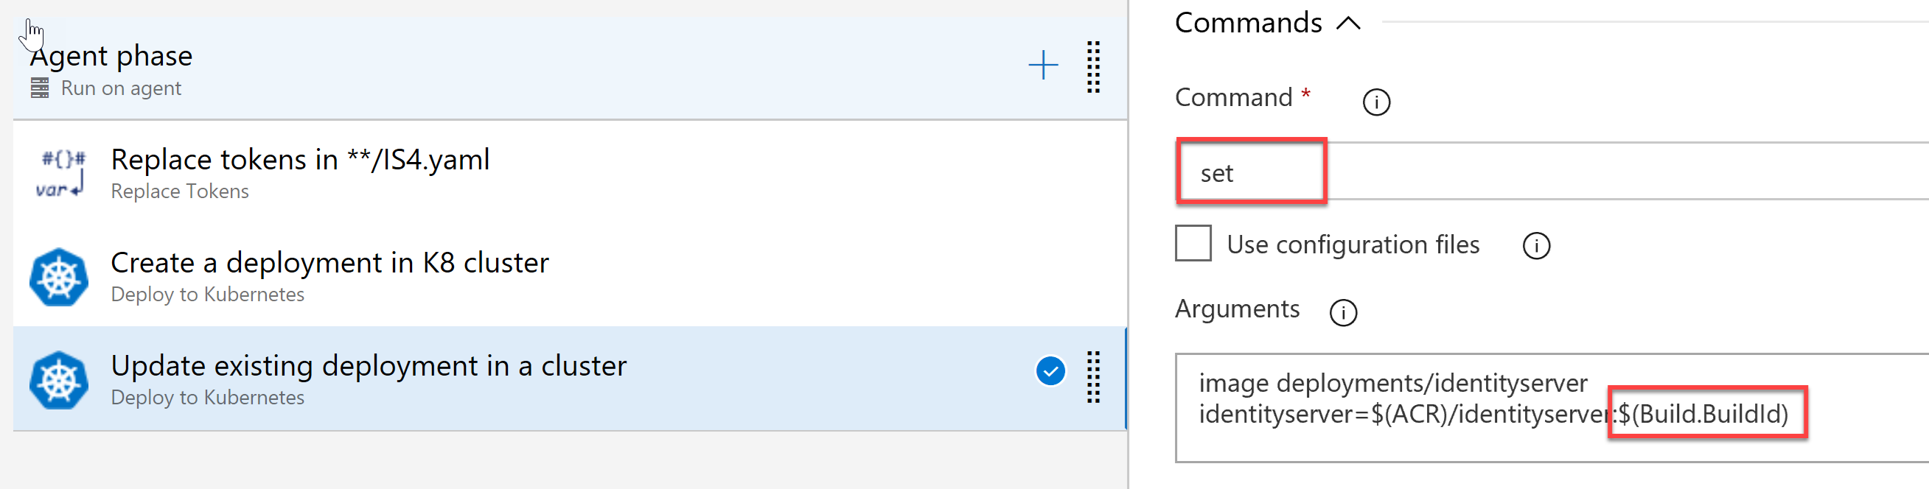Image resolution: width=1929 pixels, height=489 pixels.
Task: Click the blue checkmark on the selected task
Action: (x=1050, y=371)
